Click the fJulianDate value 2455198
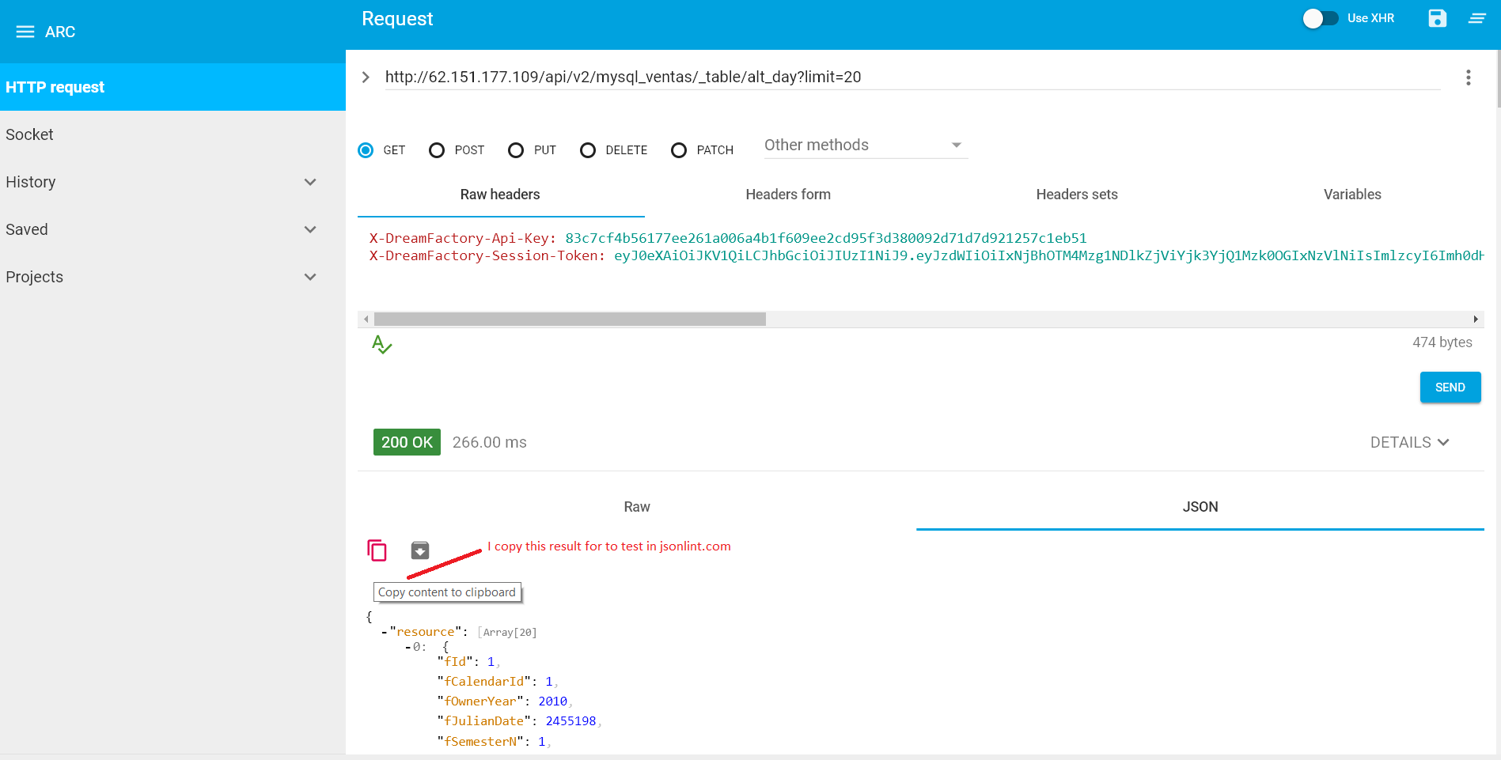 570,721
